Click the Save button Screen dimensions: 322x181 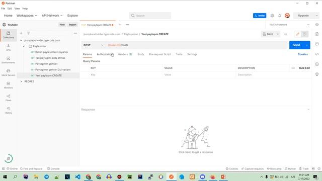coord(268,34)
